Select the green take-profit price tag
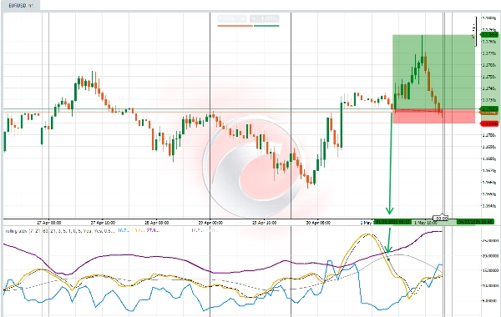 point(488,34)
